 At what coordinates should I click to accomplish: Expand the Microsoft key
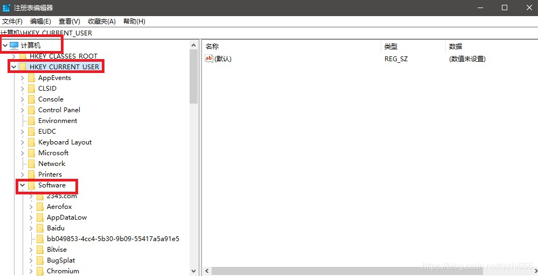(x=23, y=153)
